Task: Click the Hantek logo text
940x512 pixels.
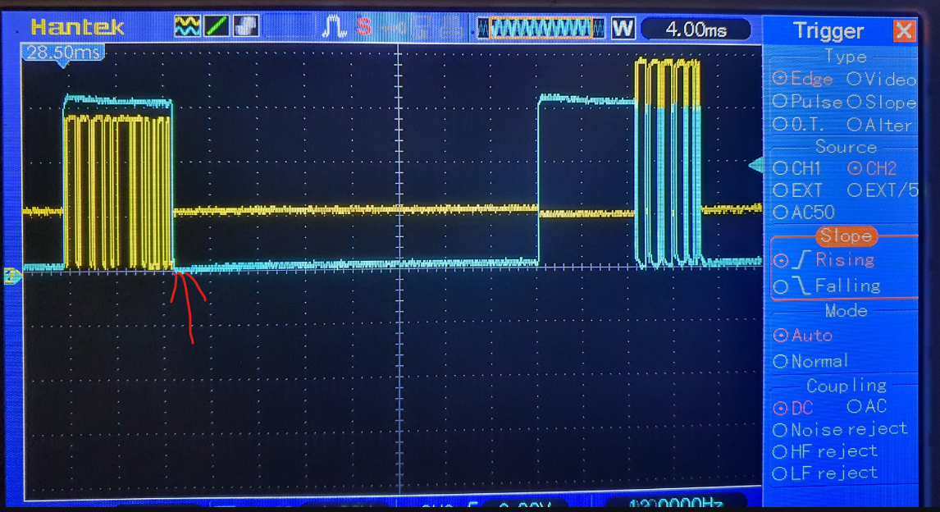Action: pos(77,27)
